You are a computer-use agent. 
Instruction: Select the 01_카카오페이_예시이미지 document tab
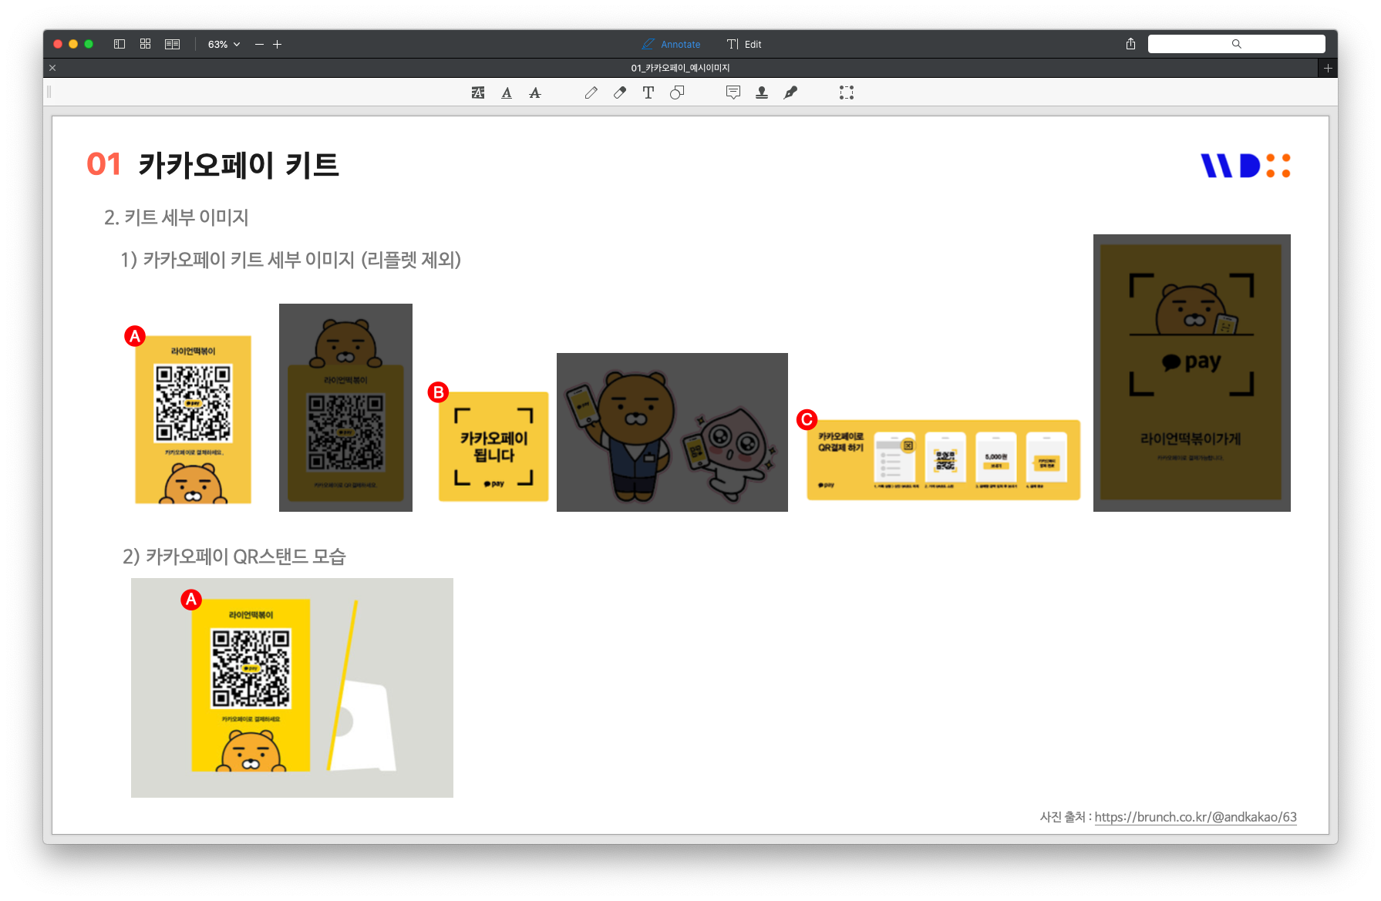click(x=680, y=68)
